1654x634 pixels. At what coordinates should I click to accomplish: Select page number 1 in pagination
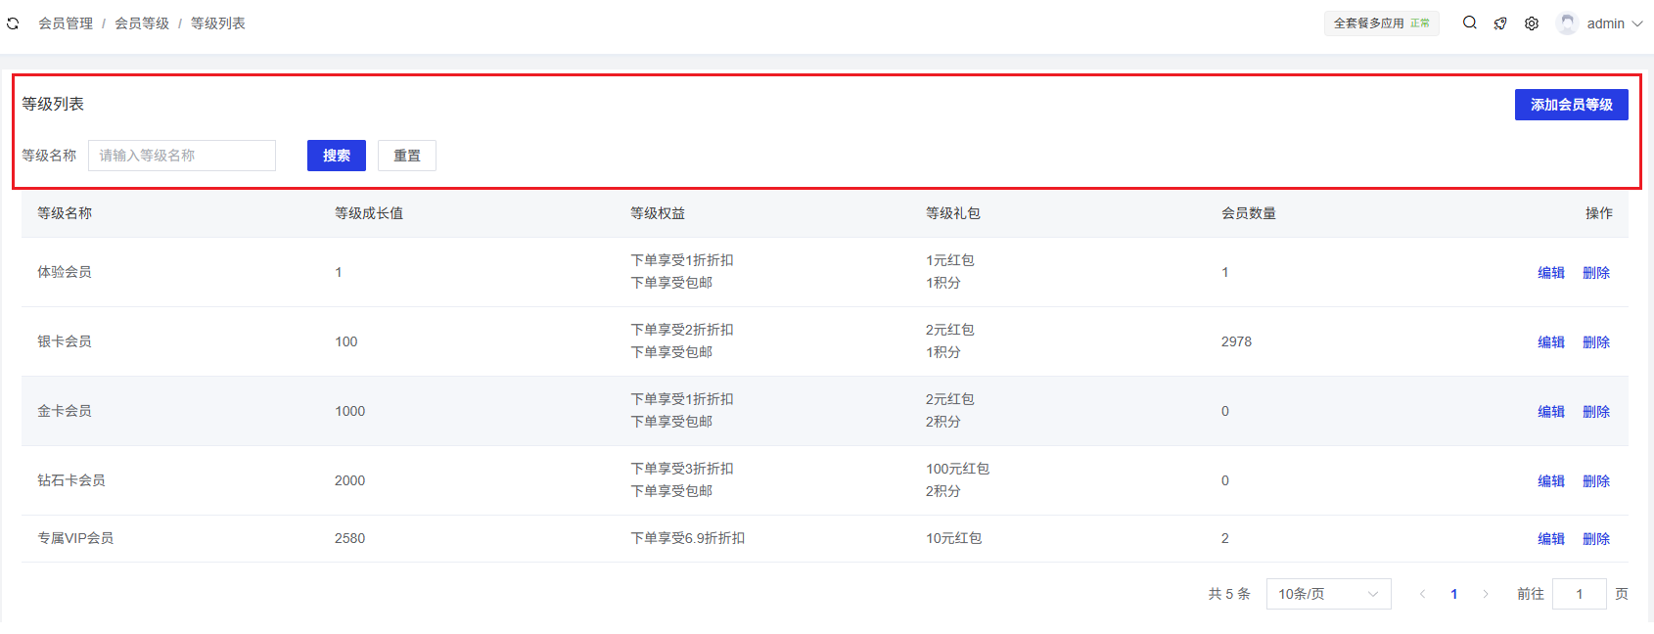1454,594
